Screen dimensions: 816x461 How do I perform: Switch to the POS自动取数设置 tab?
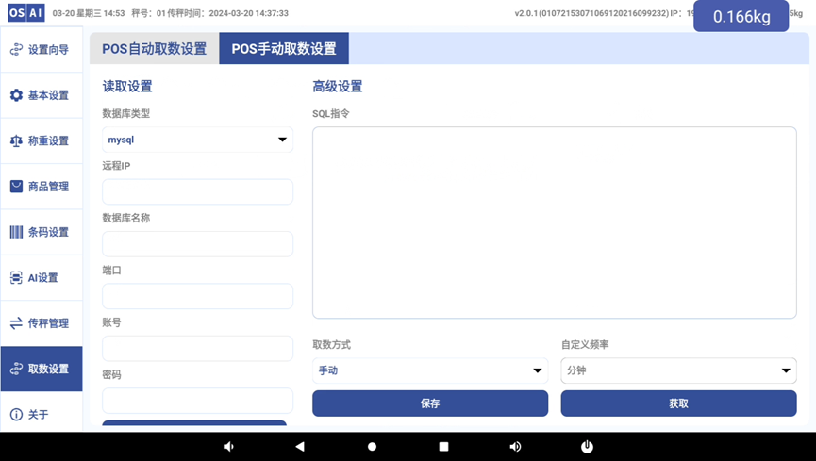pos(154,49)
